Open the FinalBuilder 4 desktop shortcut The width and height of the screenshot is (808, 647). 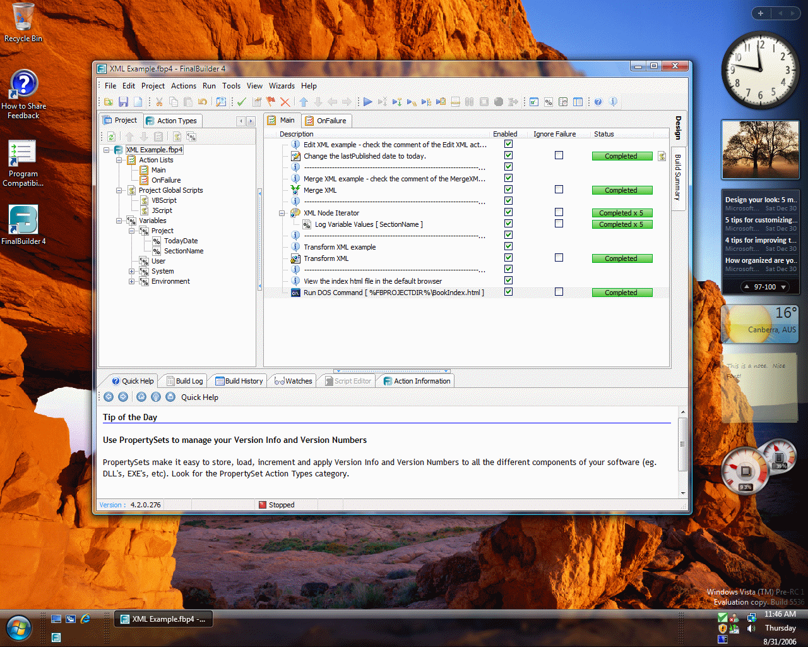coord(23,225)
